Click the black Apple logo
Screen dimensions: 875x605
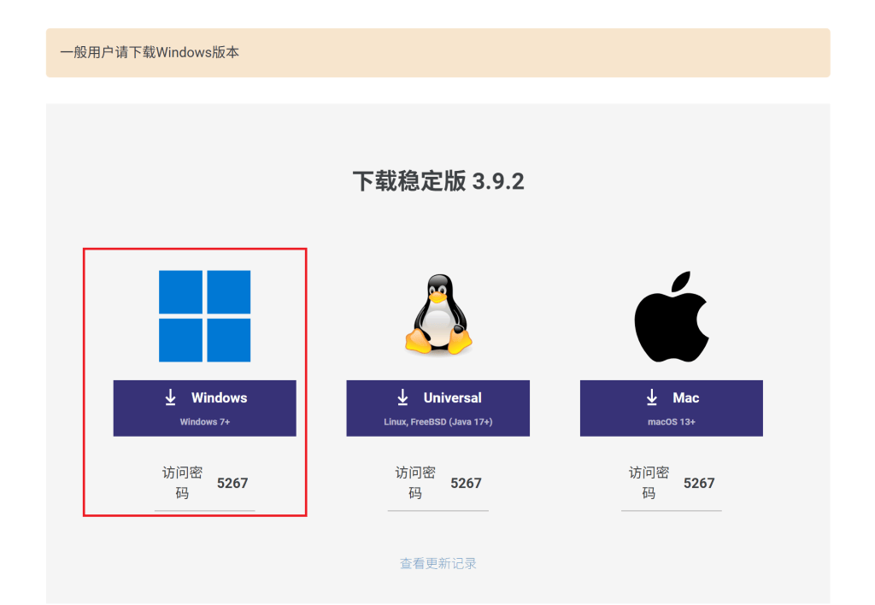672,316
